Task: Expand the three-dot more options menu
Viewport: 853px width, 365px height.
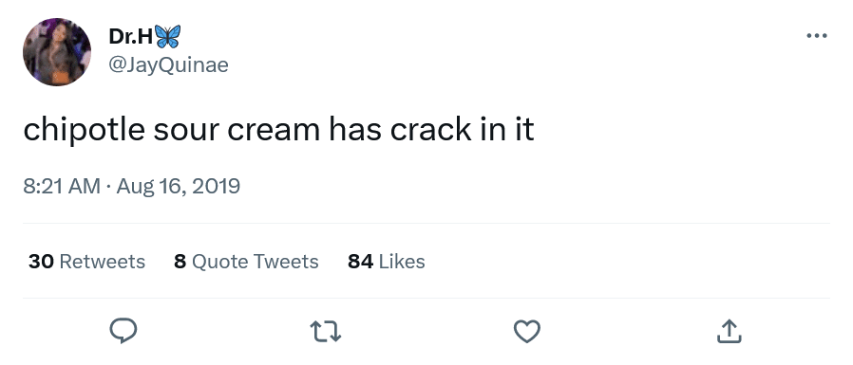Action: (817, 36)
